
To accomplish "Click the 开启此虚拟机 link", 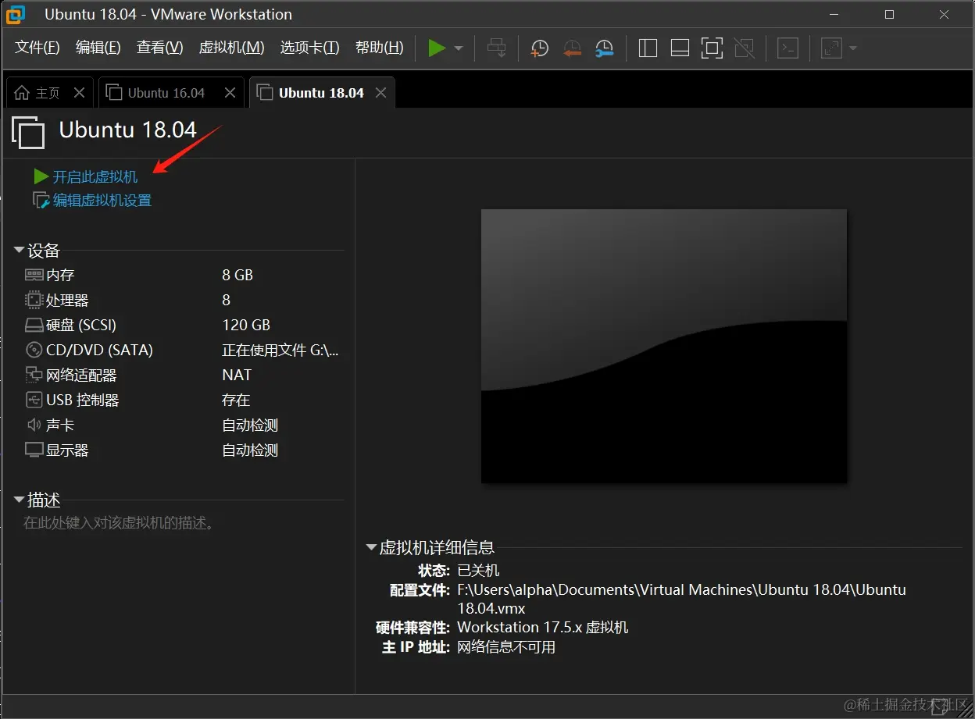I will coord(95,177).
